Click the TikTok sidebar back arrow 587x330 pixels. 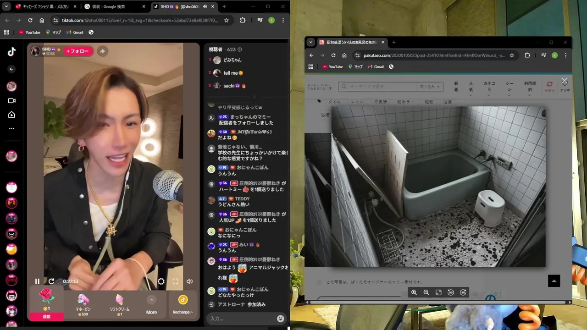click(11, 69)
